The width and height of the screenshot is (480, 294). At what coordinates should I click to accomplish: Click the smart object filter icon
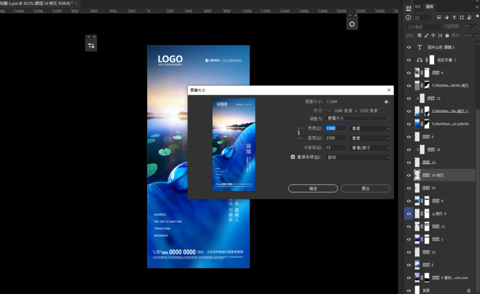(x=469, y=18)
